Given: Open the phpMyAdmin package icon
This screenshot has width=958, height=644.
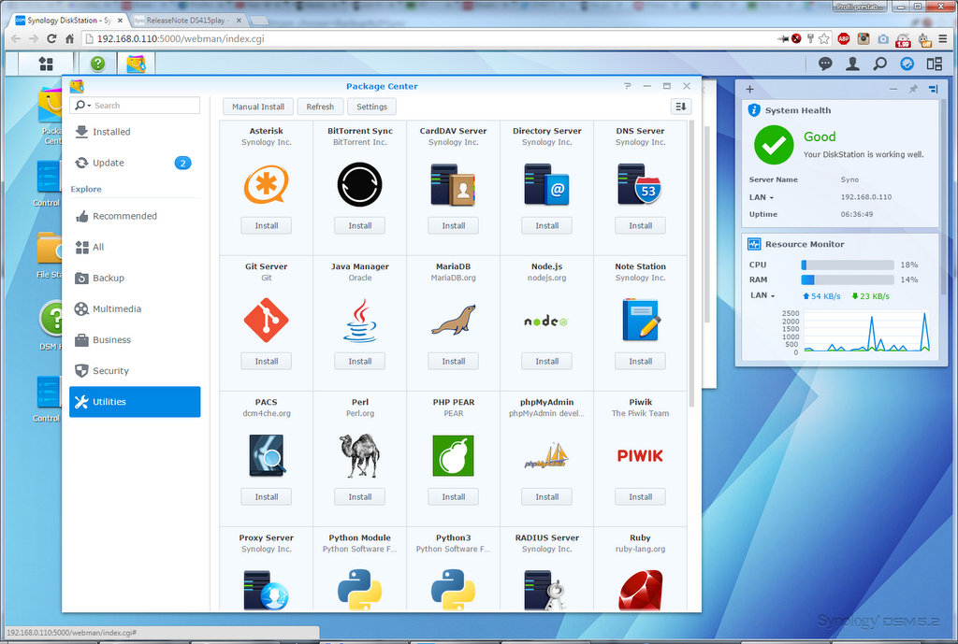Looking at the screenshot, I should pos(546,455).
